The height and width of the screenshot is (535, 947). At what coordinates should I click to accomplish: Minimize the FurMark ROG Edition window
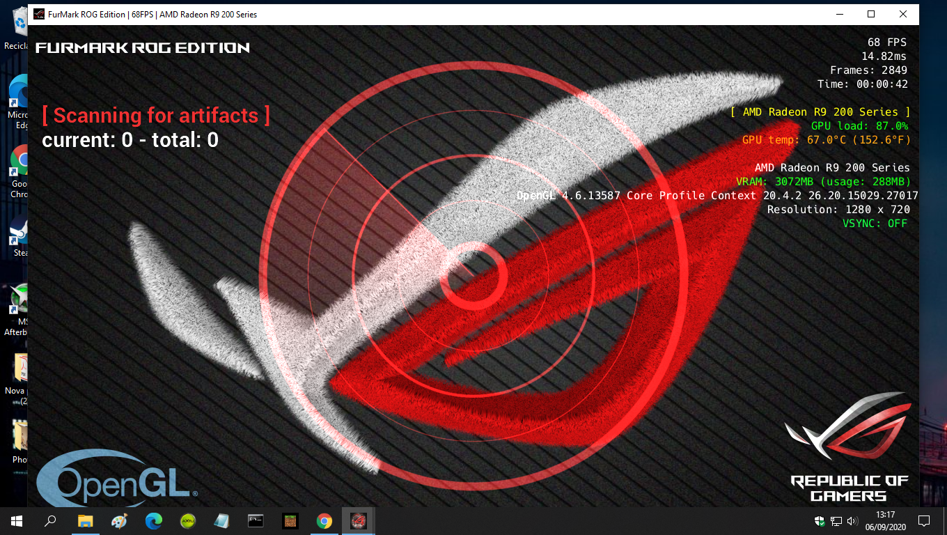[x=839, y=14]
